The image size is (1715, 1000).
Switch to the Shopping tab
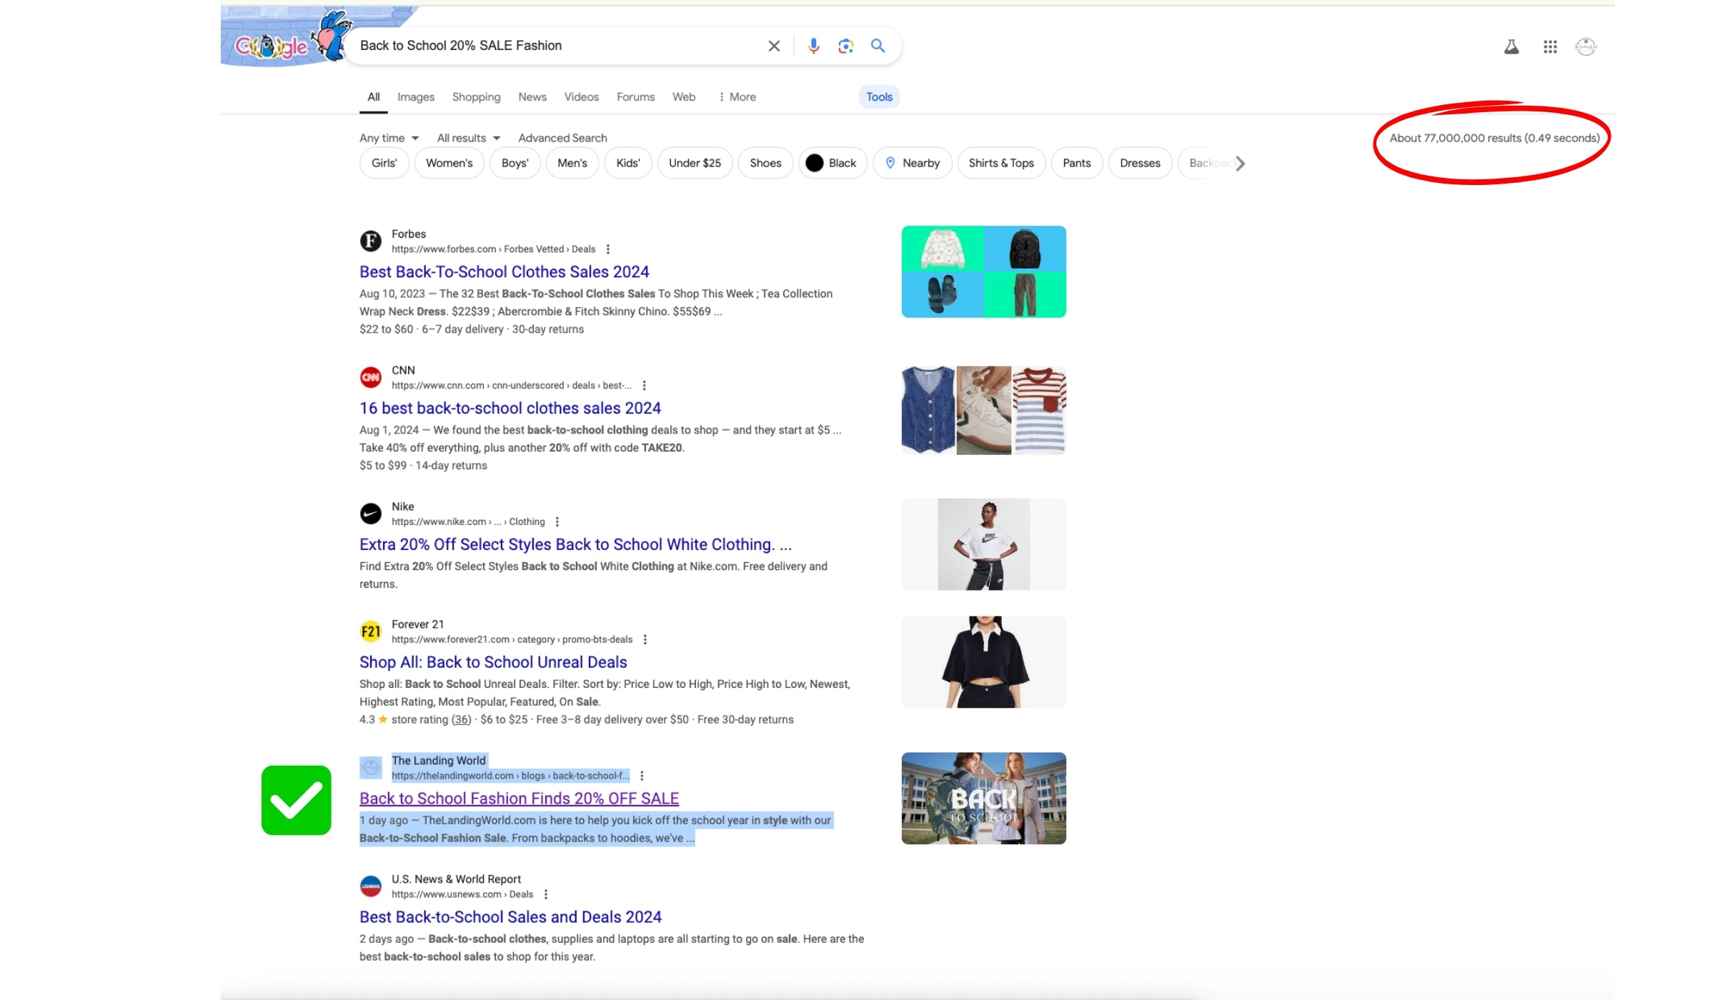476,97
